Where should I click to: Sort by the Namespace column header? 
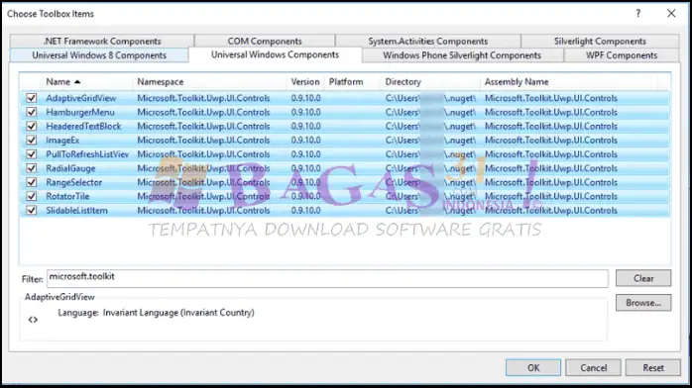coord(209,82)
